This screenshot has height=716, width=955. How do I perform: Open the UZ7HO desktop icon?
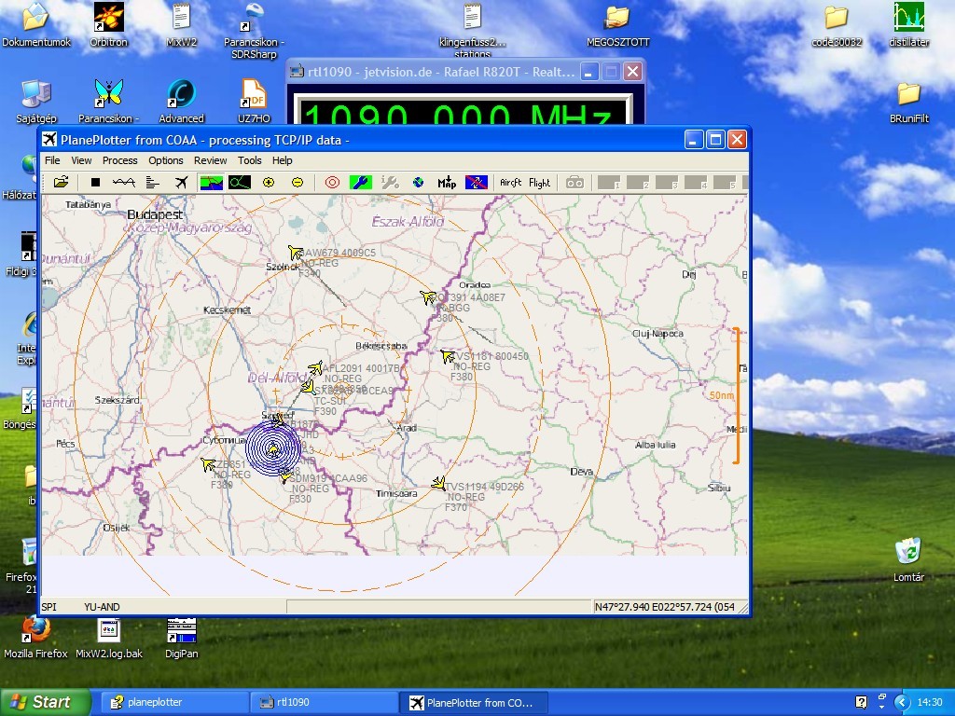pyautogui.click(x=254, y=101)
